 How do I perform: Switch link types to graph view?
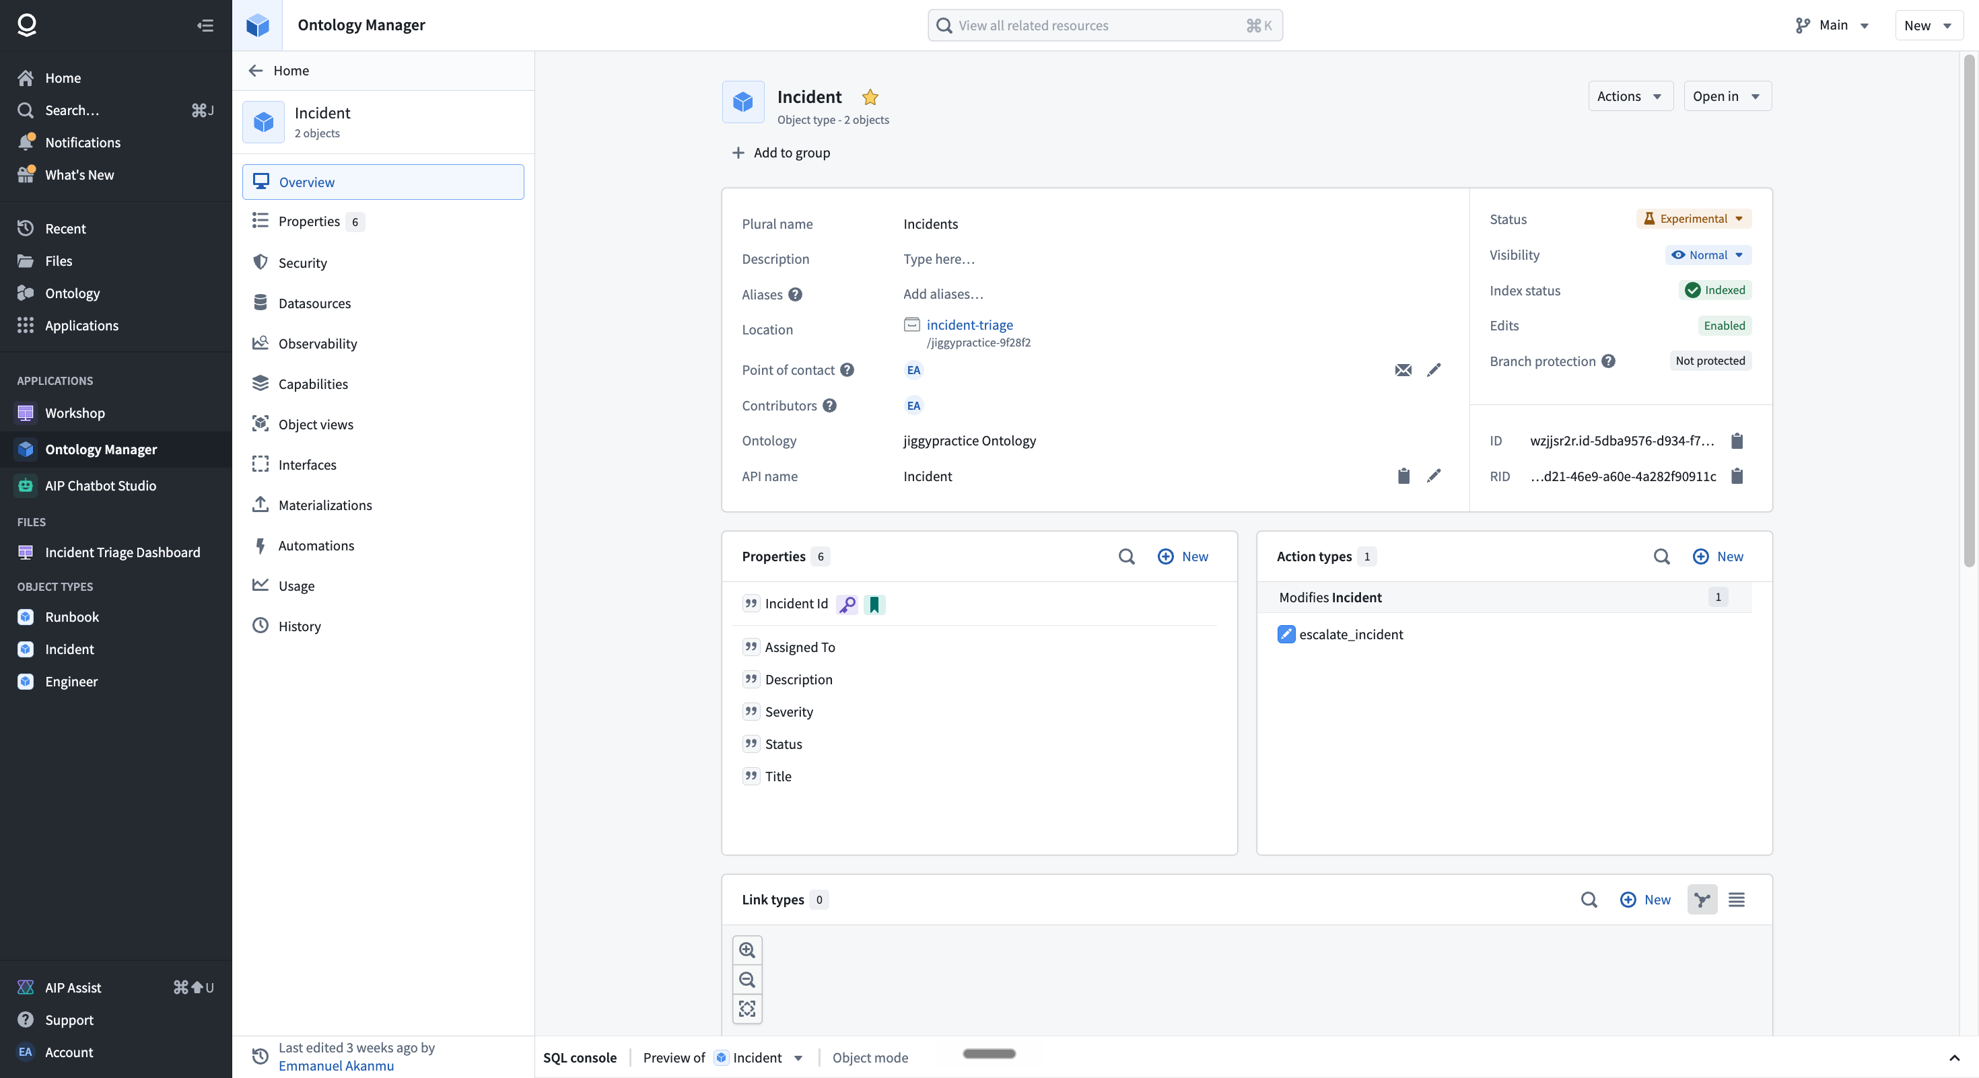[x=1702, y=900]
